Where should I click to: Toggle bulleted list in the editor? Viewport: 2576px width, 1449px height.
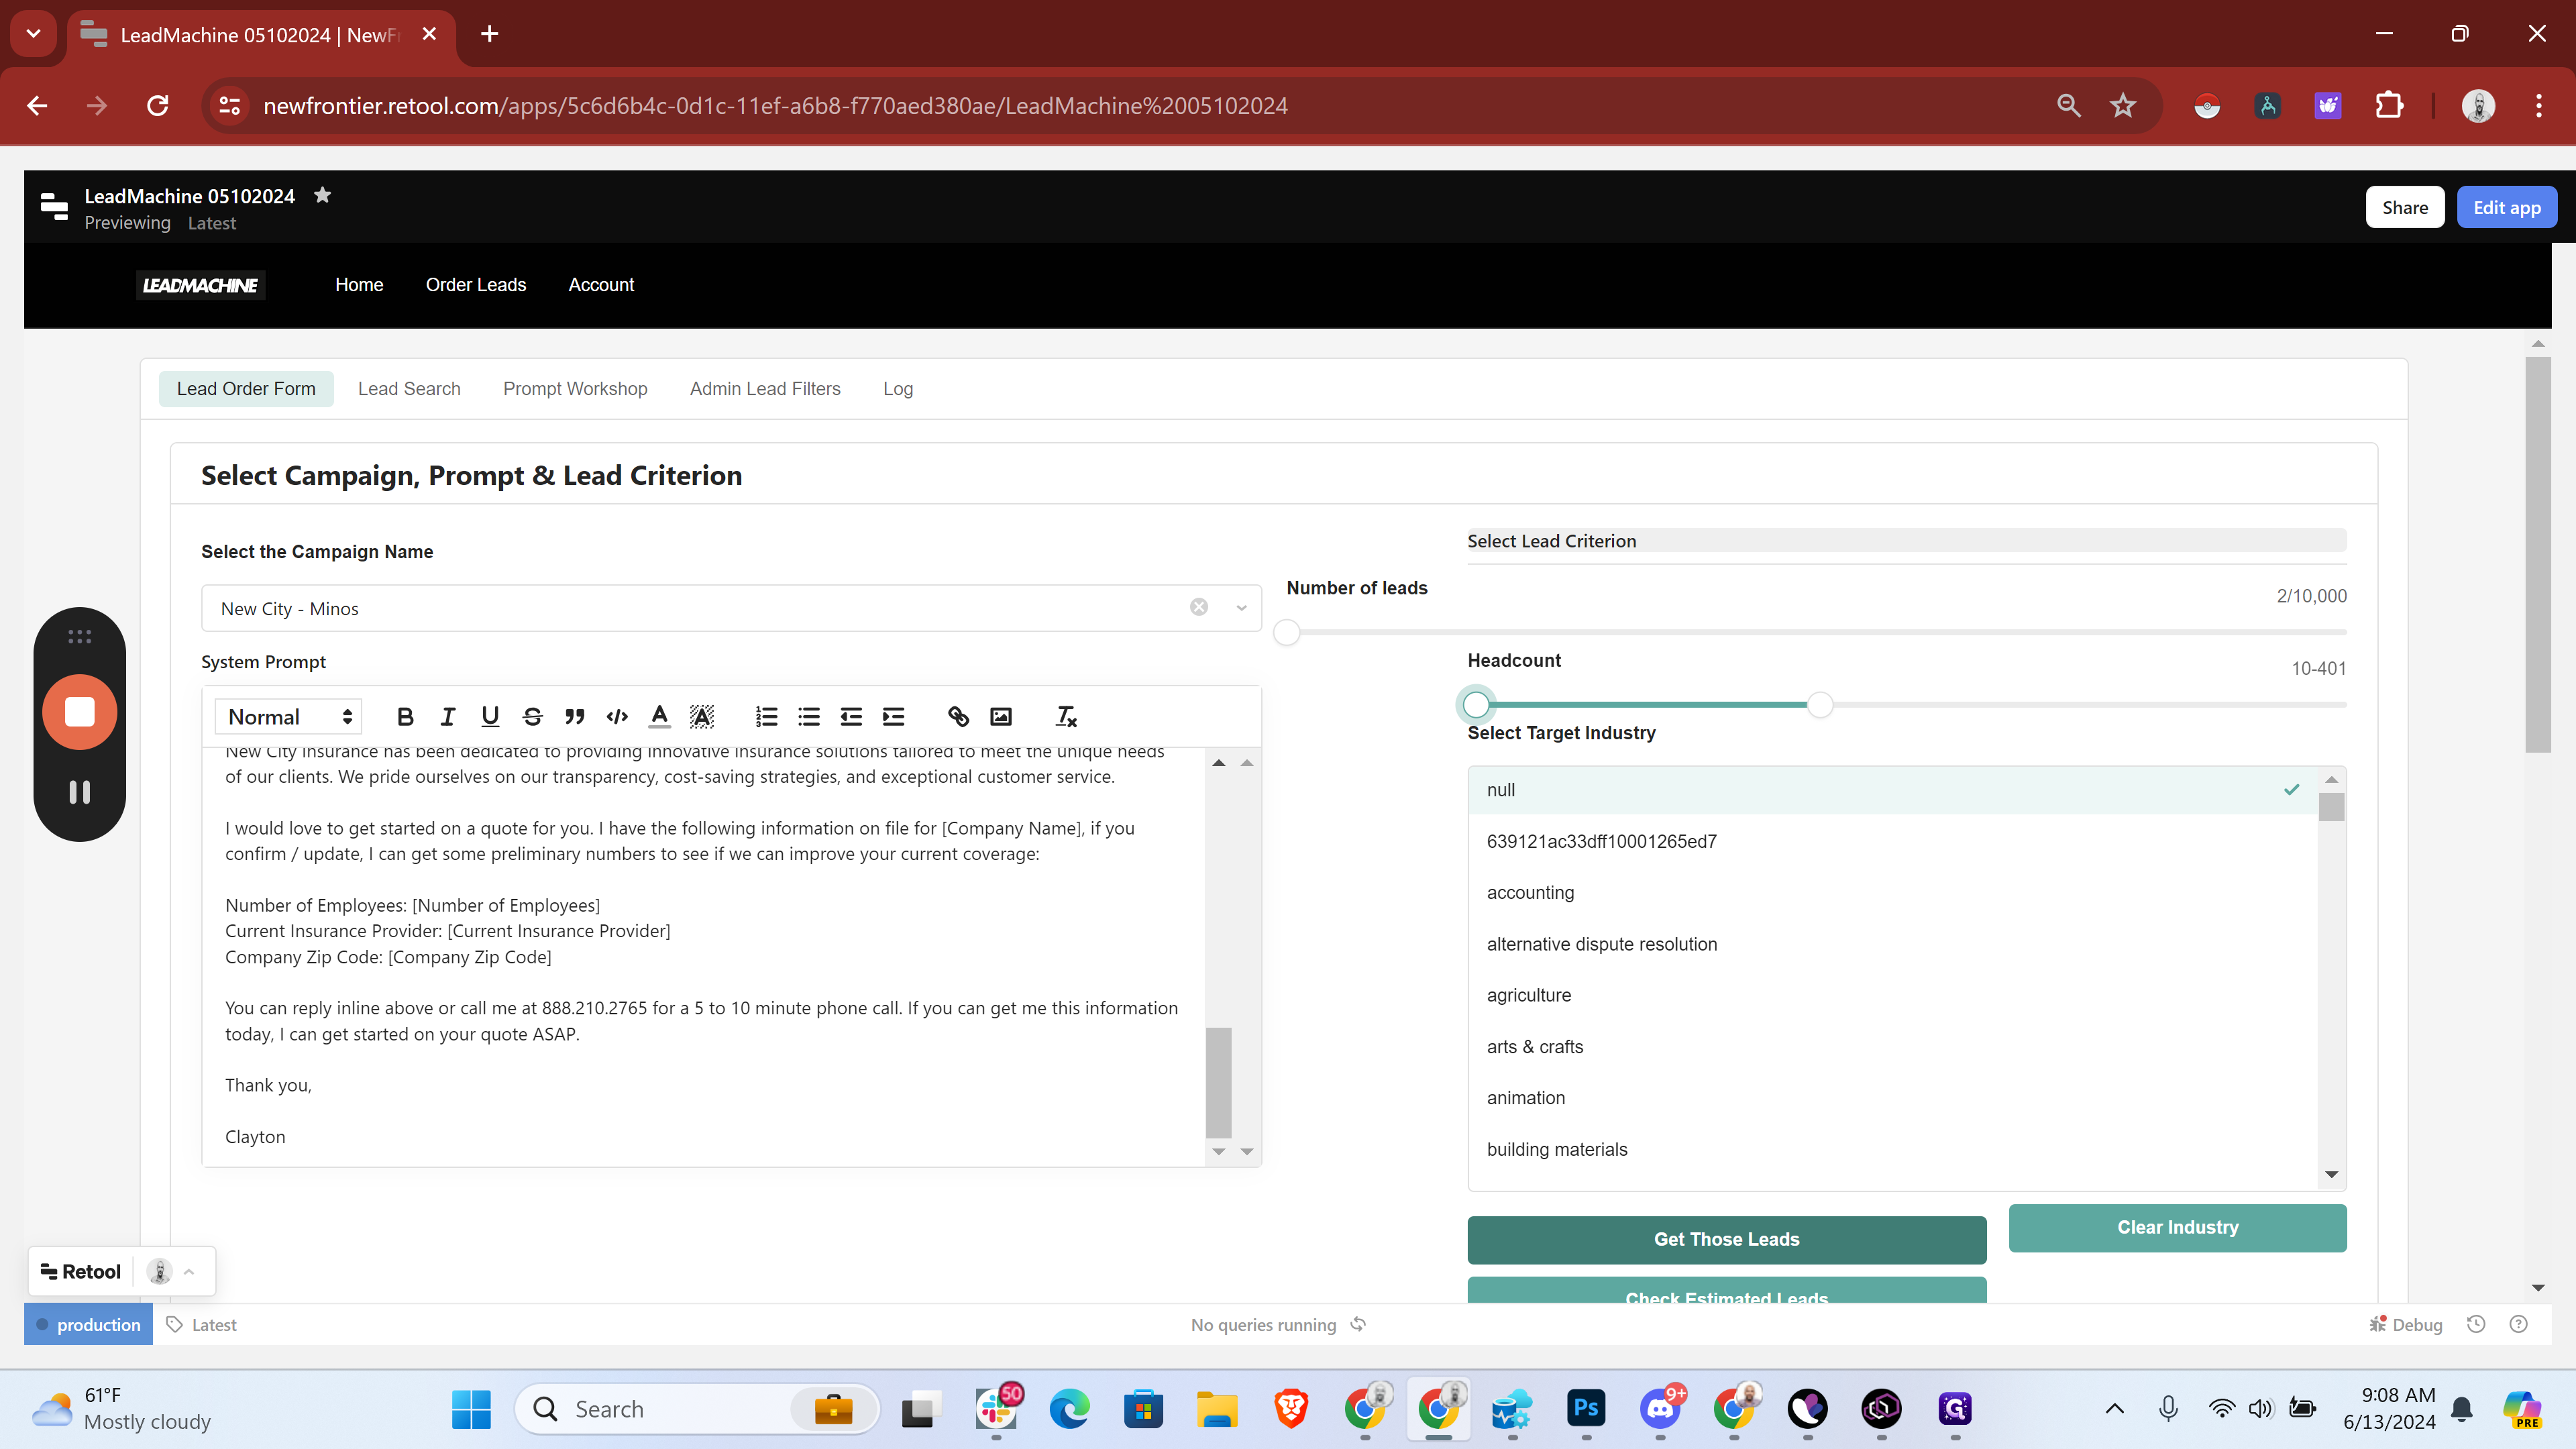coord(808,717)
